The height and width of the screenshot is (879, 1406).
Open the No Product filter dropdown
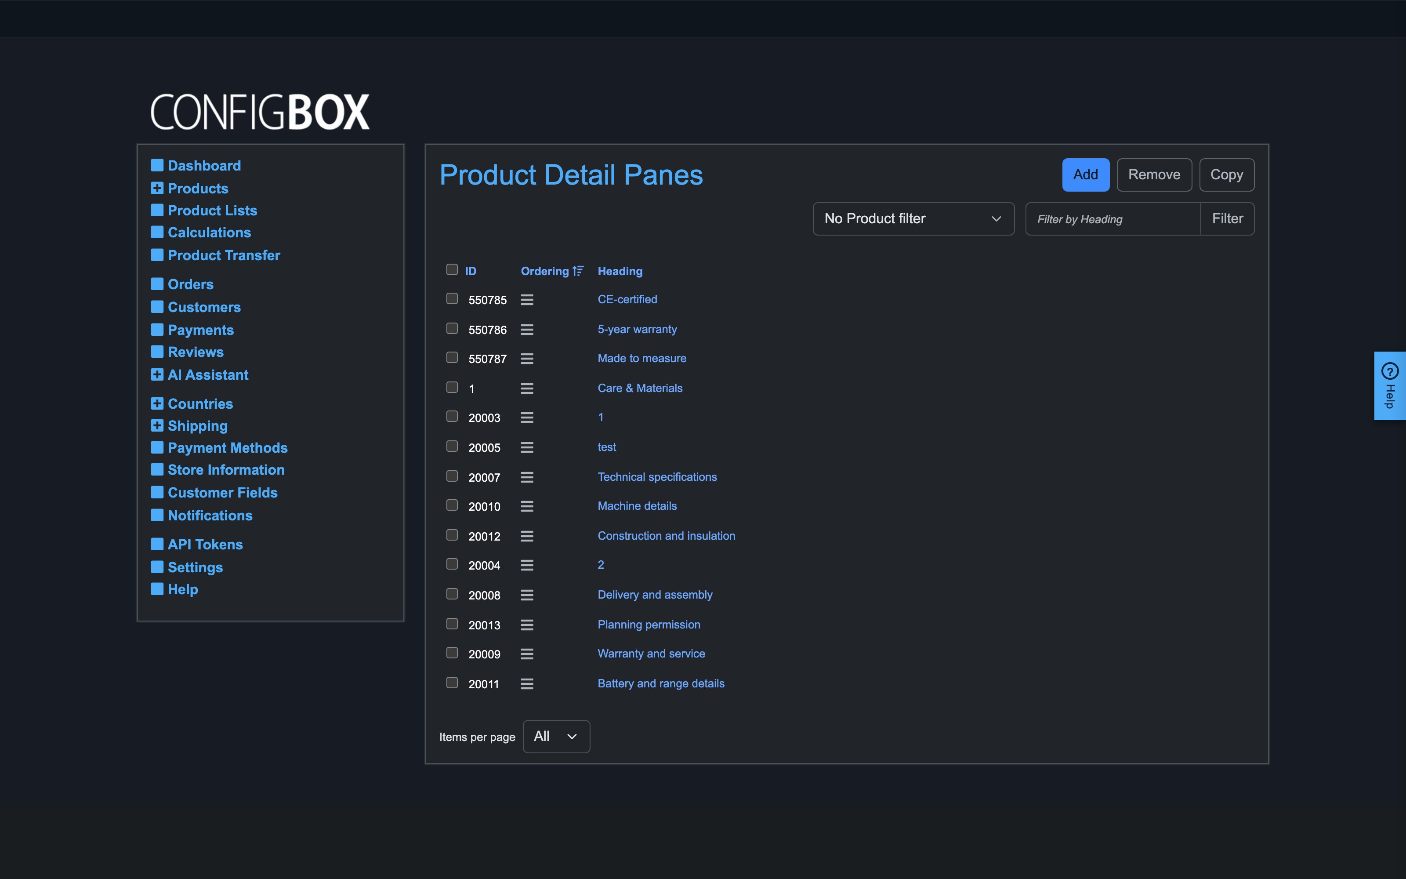pyautogui.click(x=913, y=218)
